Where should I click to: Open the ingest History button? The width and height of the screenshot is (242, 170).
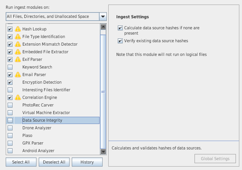point(87,162)
